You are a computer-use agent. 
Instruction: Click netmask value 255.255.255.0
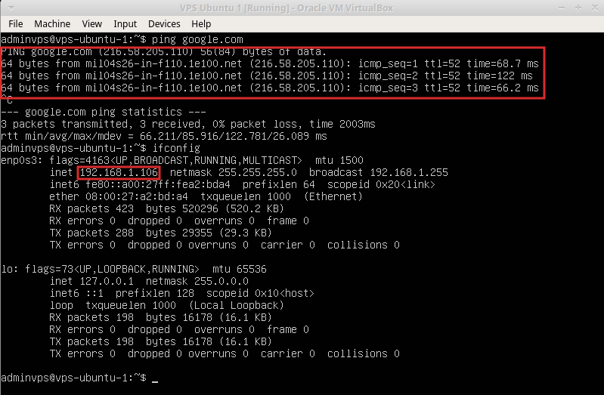click(258, 172)
